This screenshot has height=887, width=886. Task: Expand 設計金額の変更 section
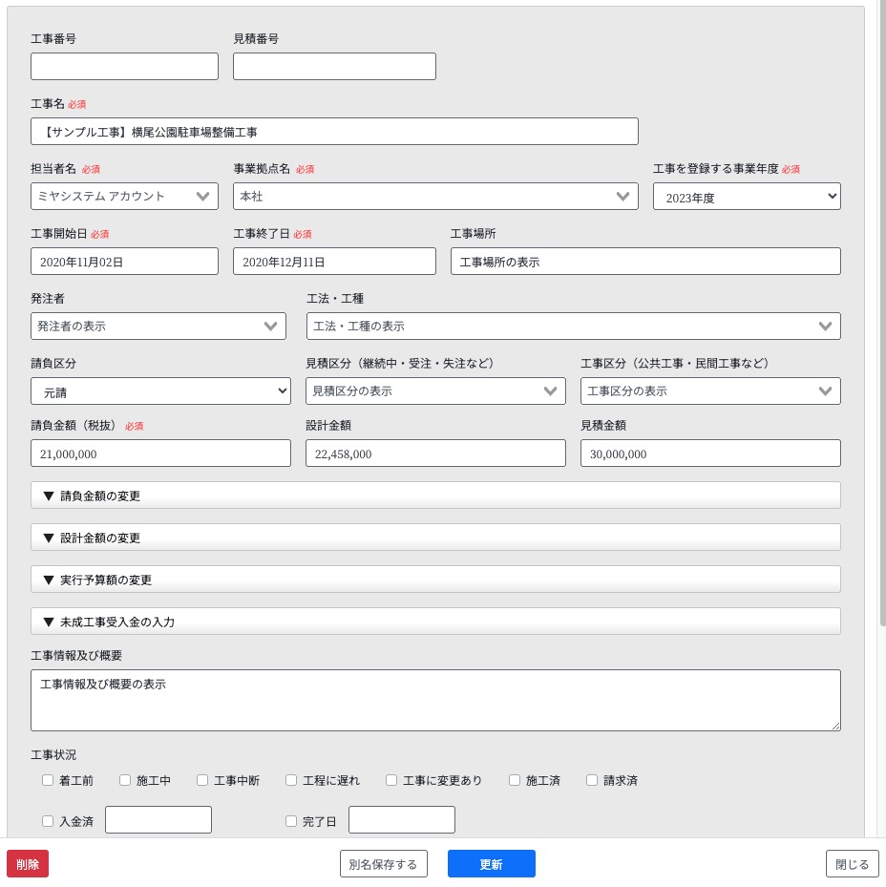(435, 538)
